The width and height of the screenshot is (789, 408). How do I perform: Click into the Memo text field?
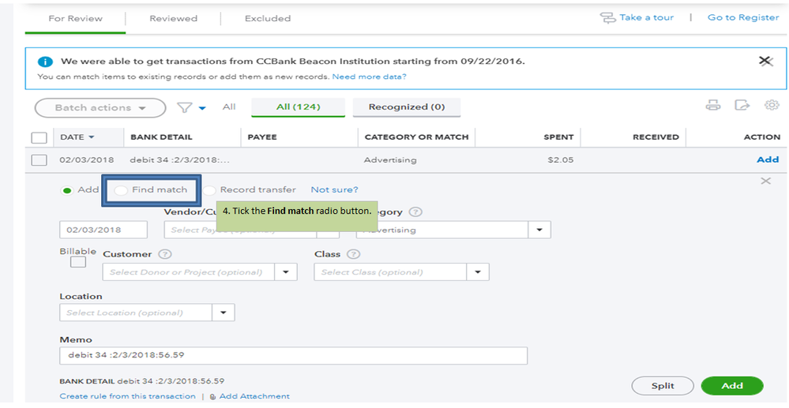(x=293, y=355)
